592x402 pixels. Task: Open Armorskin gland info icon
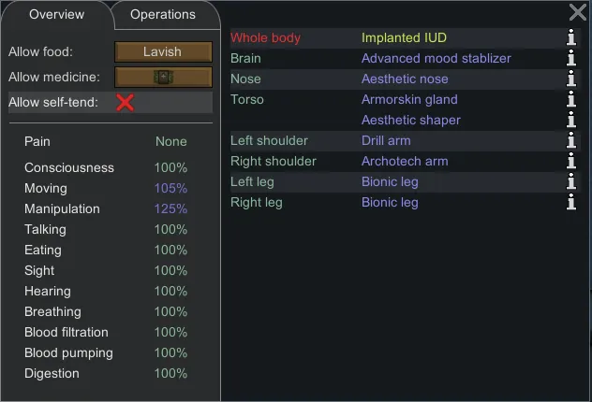point(571,99)
